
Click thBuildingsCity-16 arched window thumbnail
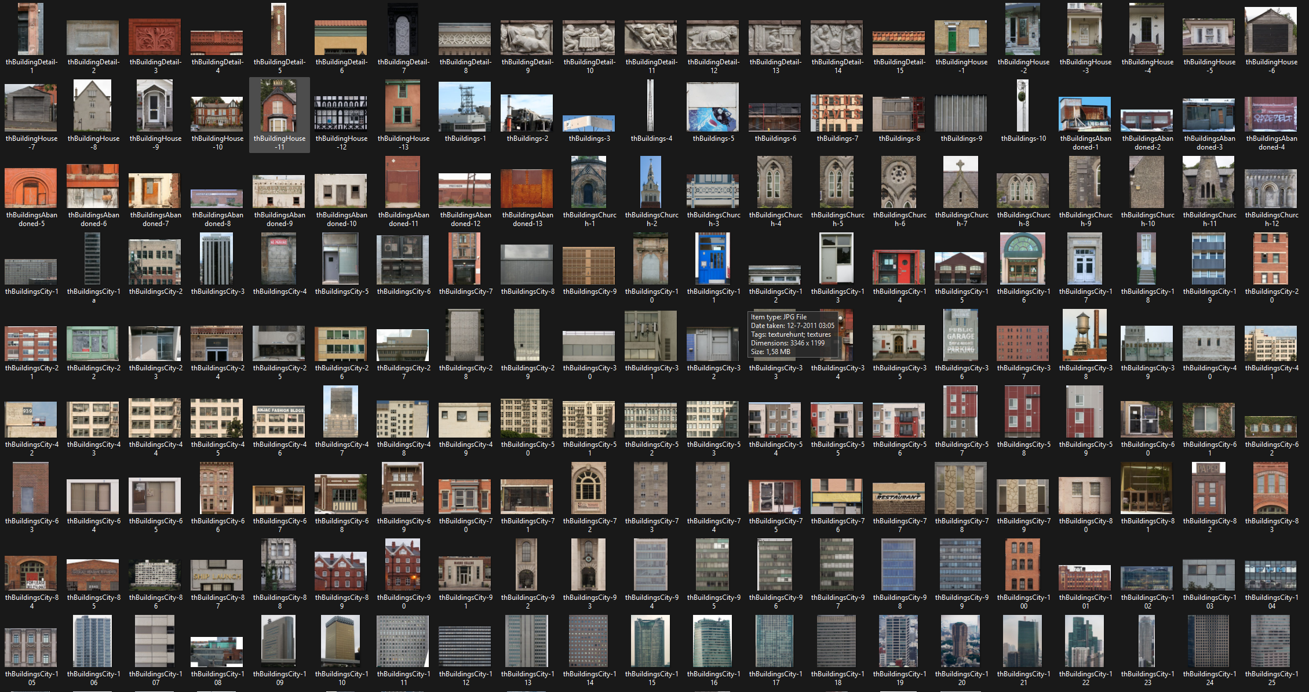click(x=1023, y=258)
